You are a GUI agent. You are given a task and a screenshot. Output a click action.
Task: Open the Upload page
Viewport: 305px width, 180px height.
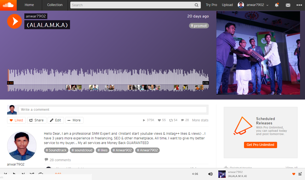[x=227, y=5]
